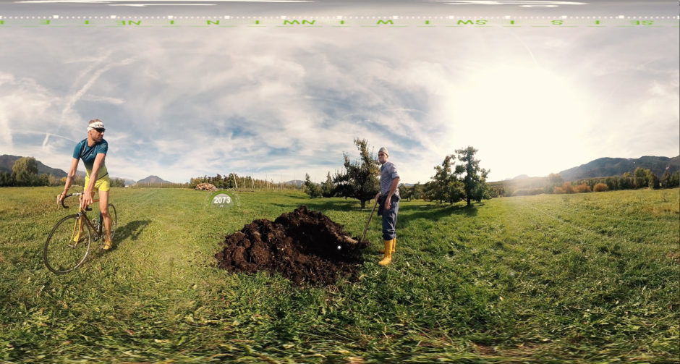Click the N heading on the compass strip

coord(213,22)
